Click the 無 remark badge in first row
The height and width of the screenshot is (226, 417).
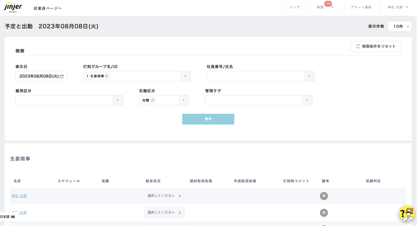[324, 196]
